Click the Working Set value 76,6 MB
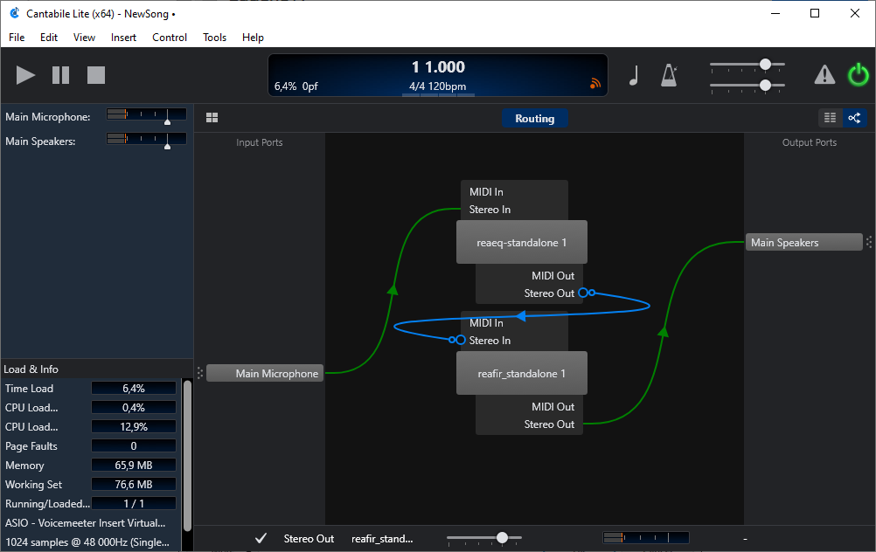Screen dimensions: 876x552 pyautogui.click(x=134, y=485)
